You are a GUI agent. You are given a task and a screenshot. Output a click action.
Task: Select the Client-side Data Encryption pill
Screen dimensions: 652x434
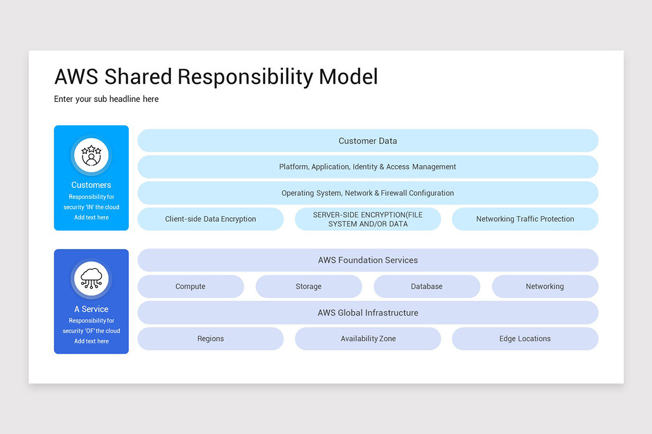[x=211, y=219]
